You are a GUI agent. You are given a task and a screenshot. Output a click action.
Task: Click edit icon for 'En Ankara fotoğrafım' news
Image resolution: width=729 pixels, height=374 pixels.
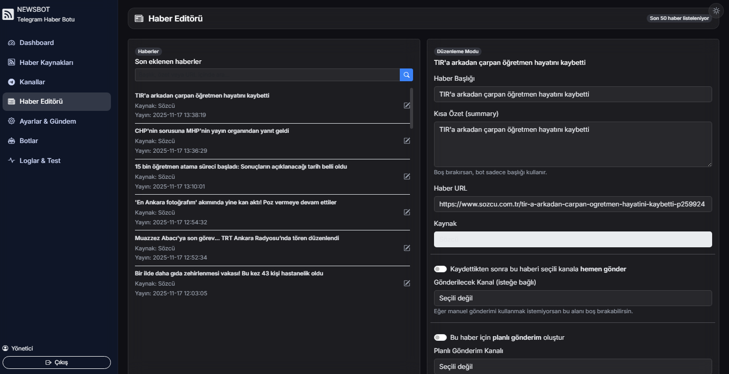[407, 212]
